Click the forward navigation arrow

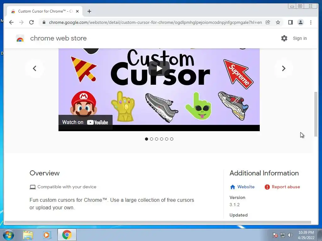21,22
